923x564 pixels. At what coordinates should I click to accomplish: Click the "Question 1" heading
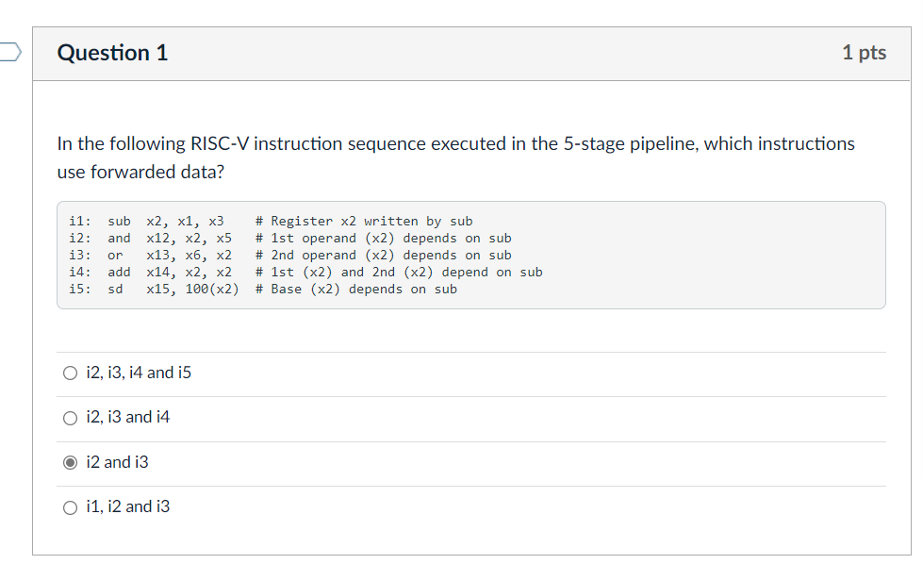pos(113,53)
